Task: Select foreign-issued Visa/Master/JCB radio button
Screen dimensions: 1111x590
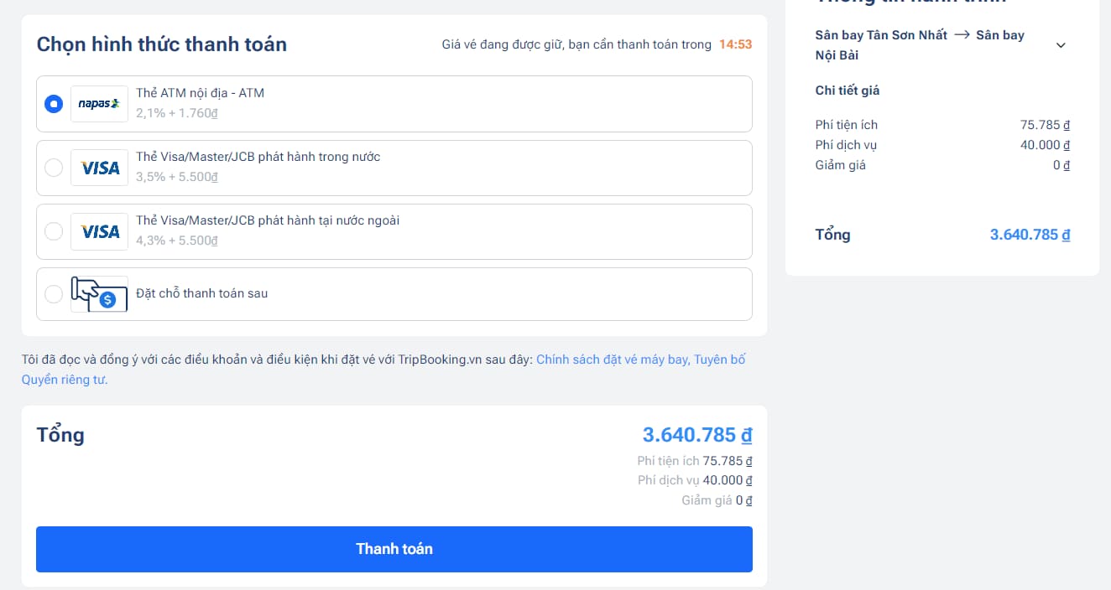Action: (x=54, y=231)
